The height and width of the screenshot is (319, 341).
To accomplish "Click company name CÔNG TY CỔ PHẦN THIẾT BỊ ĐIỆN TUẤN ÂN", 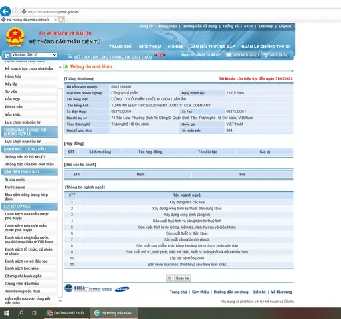I will (149, 99).
